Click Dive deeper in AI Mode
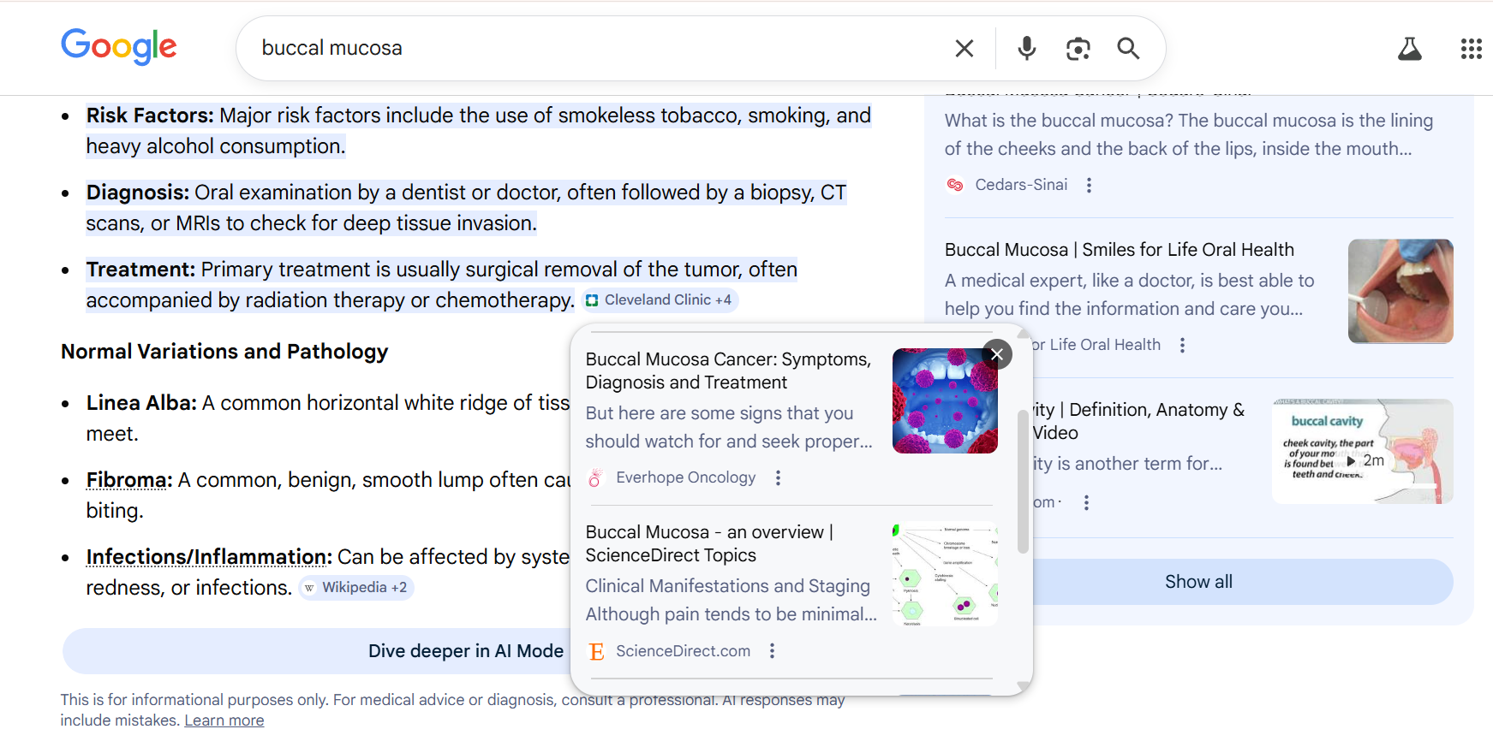This screenshot has width=1493, height=741. point(466,651)
